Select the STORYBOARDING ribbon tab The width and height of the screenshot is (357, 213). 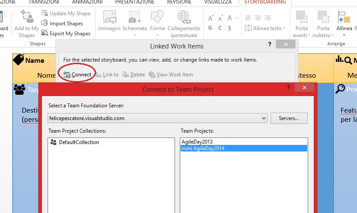pos(265,2)
